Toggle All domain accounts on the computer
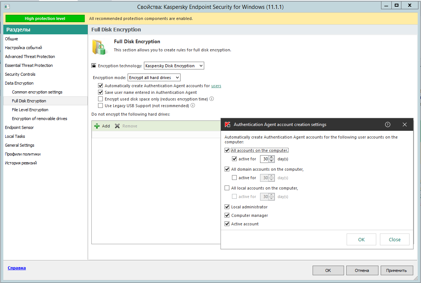This screenshot has height=283, width=421. tap(227, 169)
